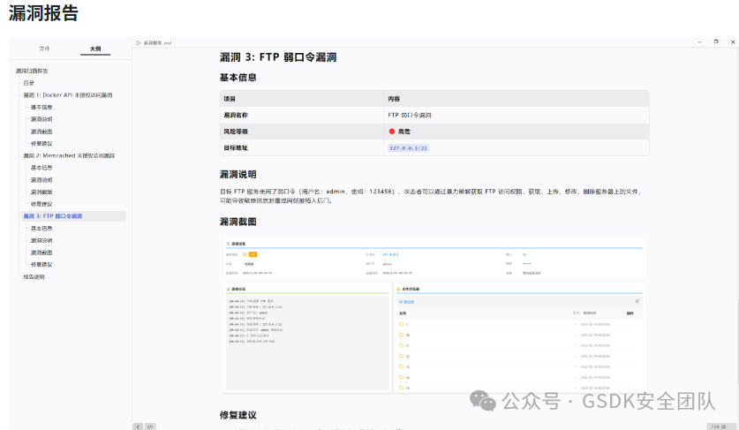Open outline entry 漏洞 1: Docker API
The width and height of the screenshot is (739, 430).
pyautogui.click(x=68, y=94)
